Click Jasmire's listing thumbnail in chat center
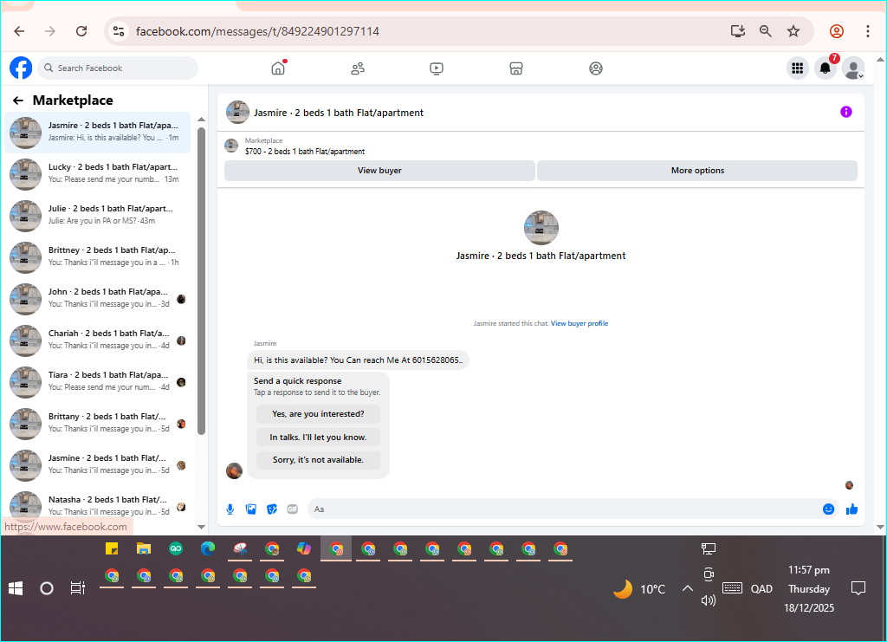Viewport: 887px width, 642px height. coord(541,227)
